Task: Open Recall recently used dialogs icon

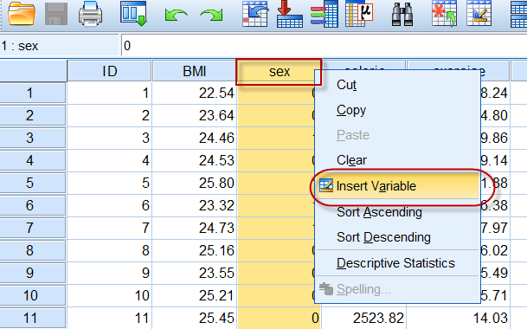Action: click(134, 14)
